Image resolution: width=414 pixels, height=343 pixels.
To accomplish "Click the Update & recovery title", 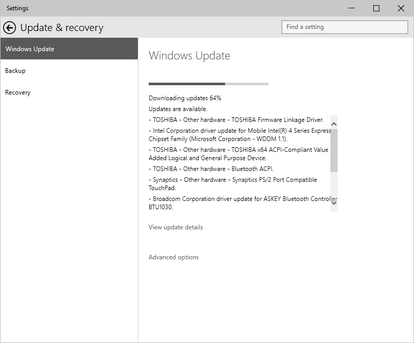I will point(62,27).
